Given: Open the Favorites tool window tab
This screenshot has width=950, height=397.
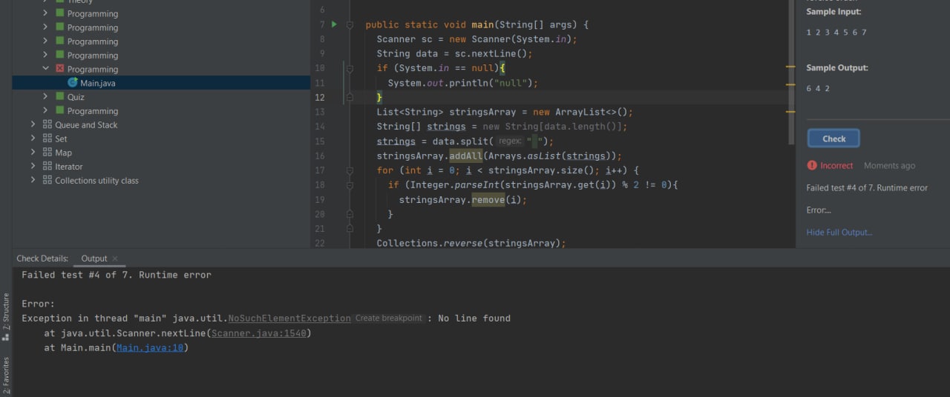Looking at the screenshot, I should (6, 375).
